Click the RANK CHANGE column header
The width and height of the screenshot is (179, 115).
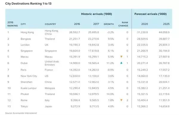click(x=123, y=24)
